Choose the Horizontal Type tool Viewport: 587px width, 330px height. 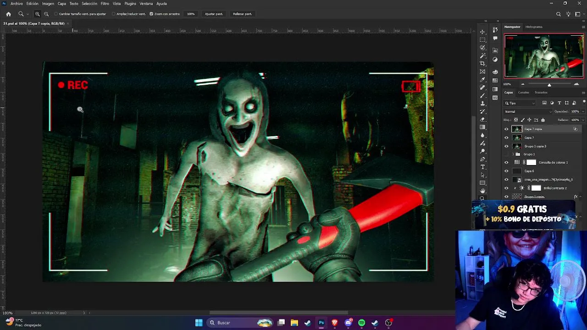(x=482, y=167)
